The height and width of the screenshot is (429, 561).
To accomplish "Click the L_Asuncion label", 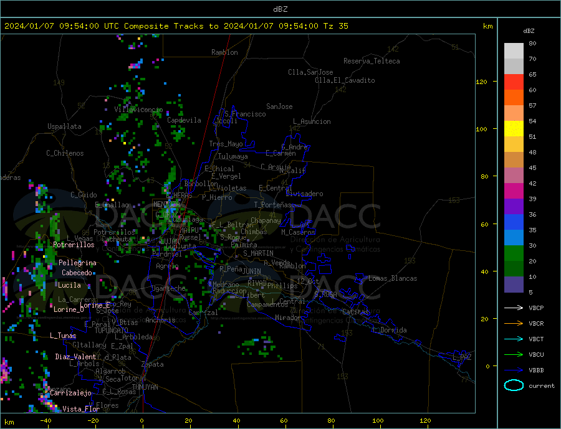I will coord(312,121).
